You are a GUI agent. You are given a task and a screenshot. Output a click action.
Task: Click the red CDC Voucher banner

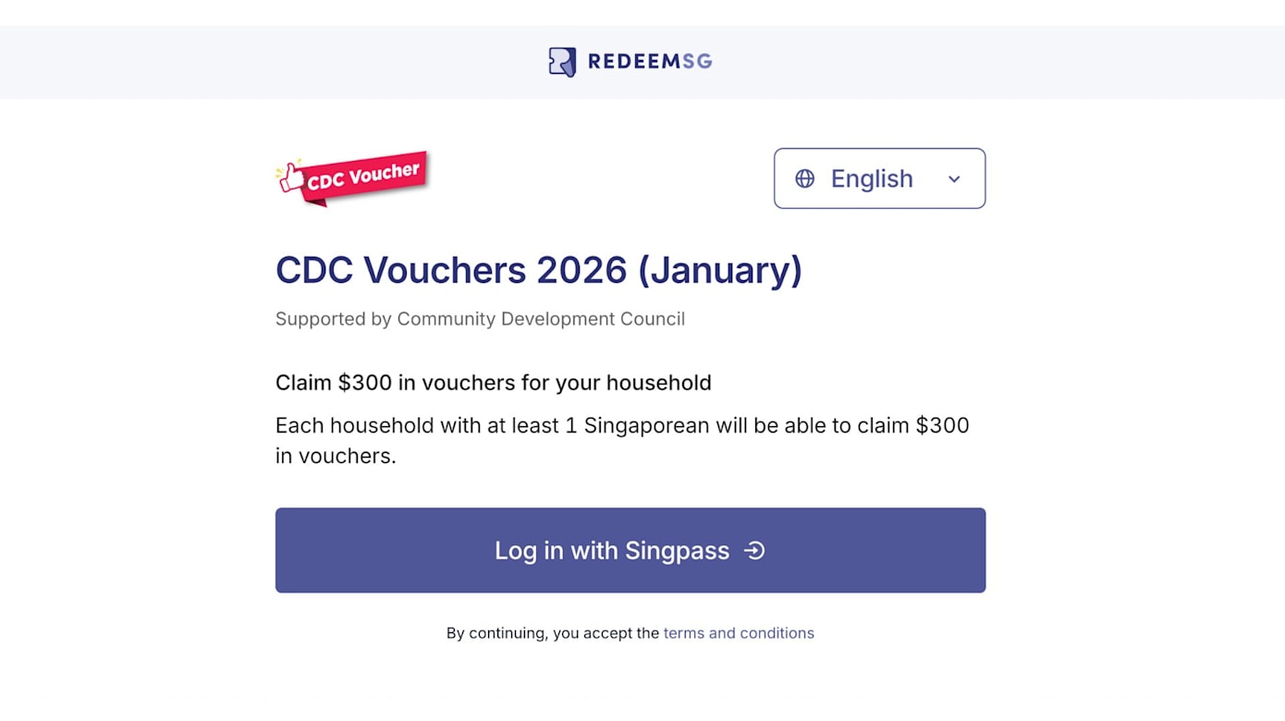(362, 175)
